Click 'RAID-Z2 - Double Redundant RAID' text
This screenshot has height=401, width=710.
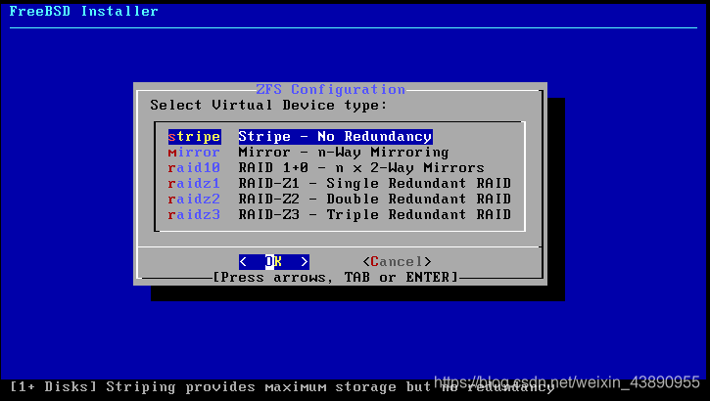click(x=375, y=199)
